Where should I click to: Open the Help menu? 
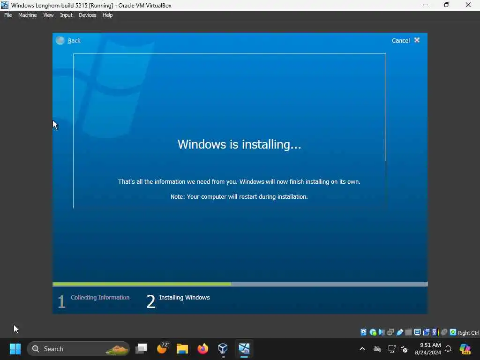pos(107,15)
